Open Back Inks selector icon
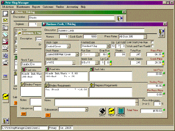 point(91,69)
